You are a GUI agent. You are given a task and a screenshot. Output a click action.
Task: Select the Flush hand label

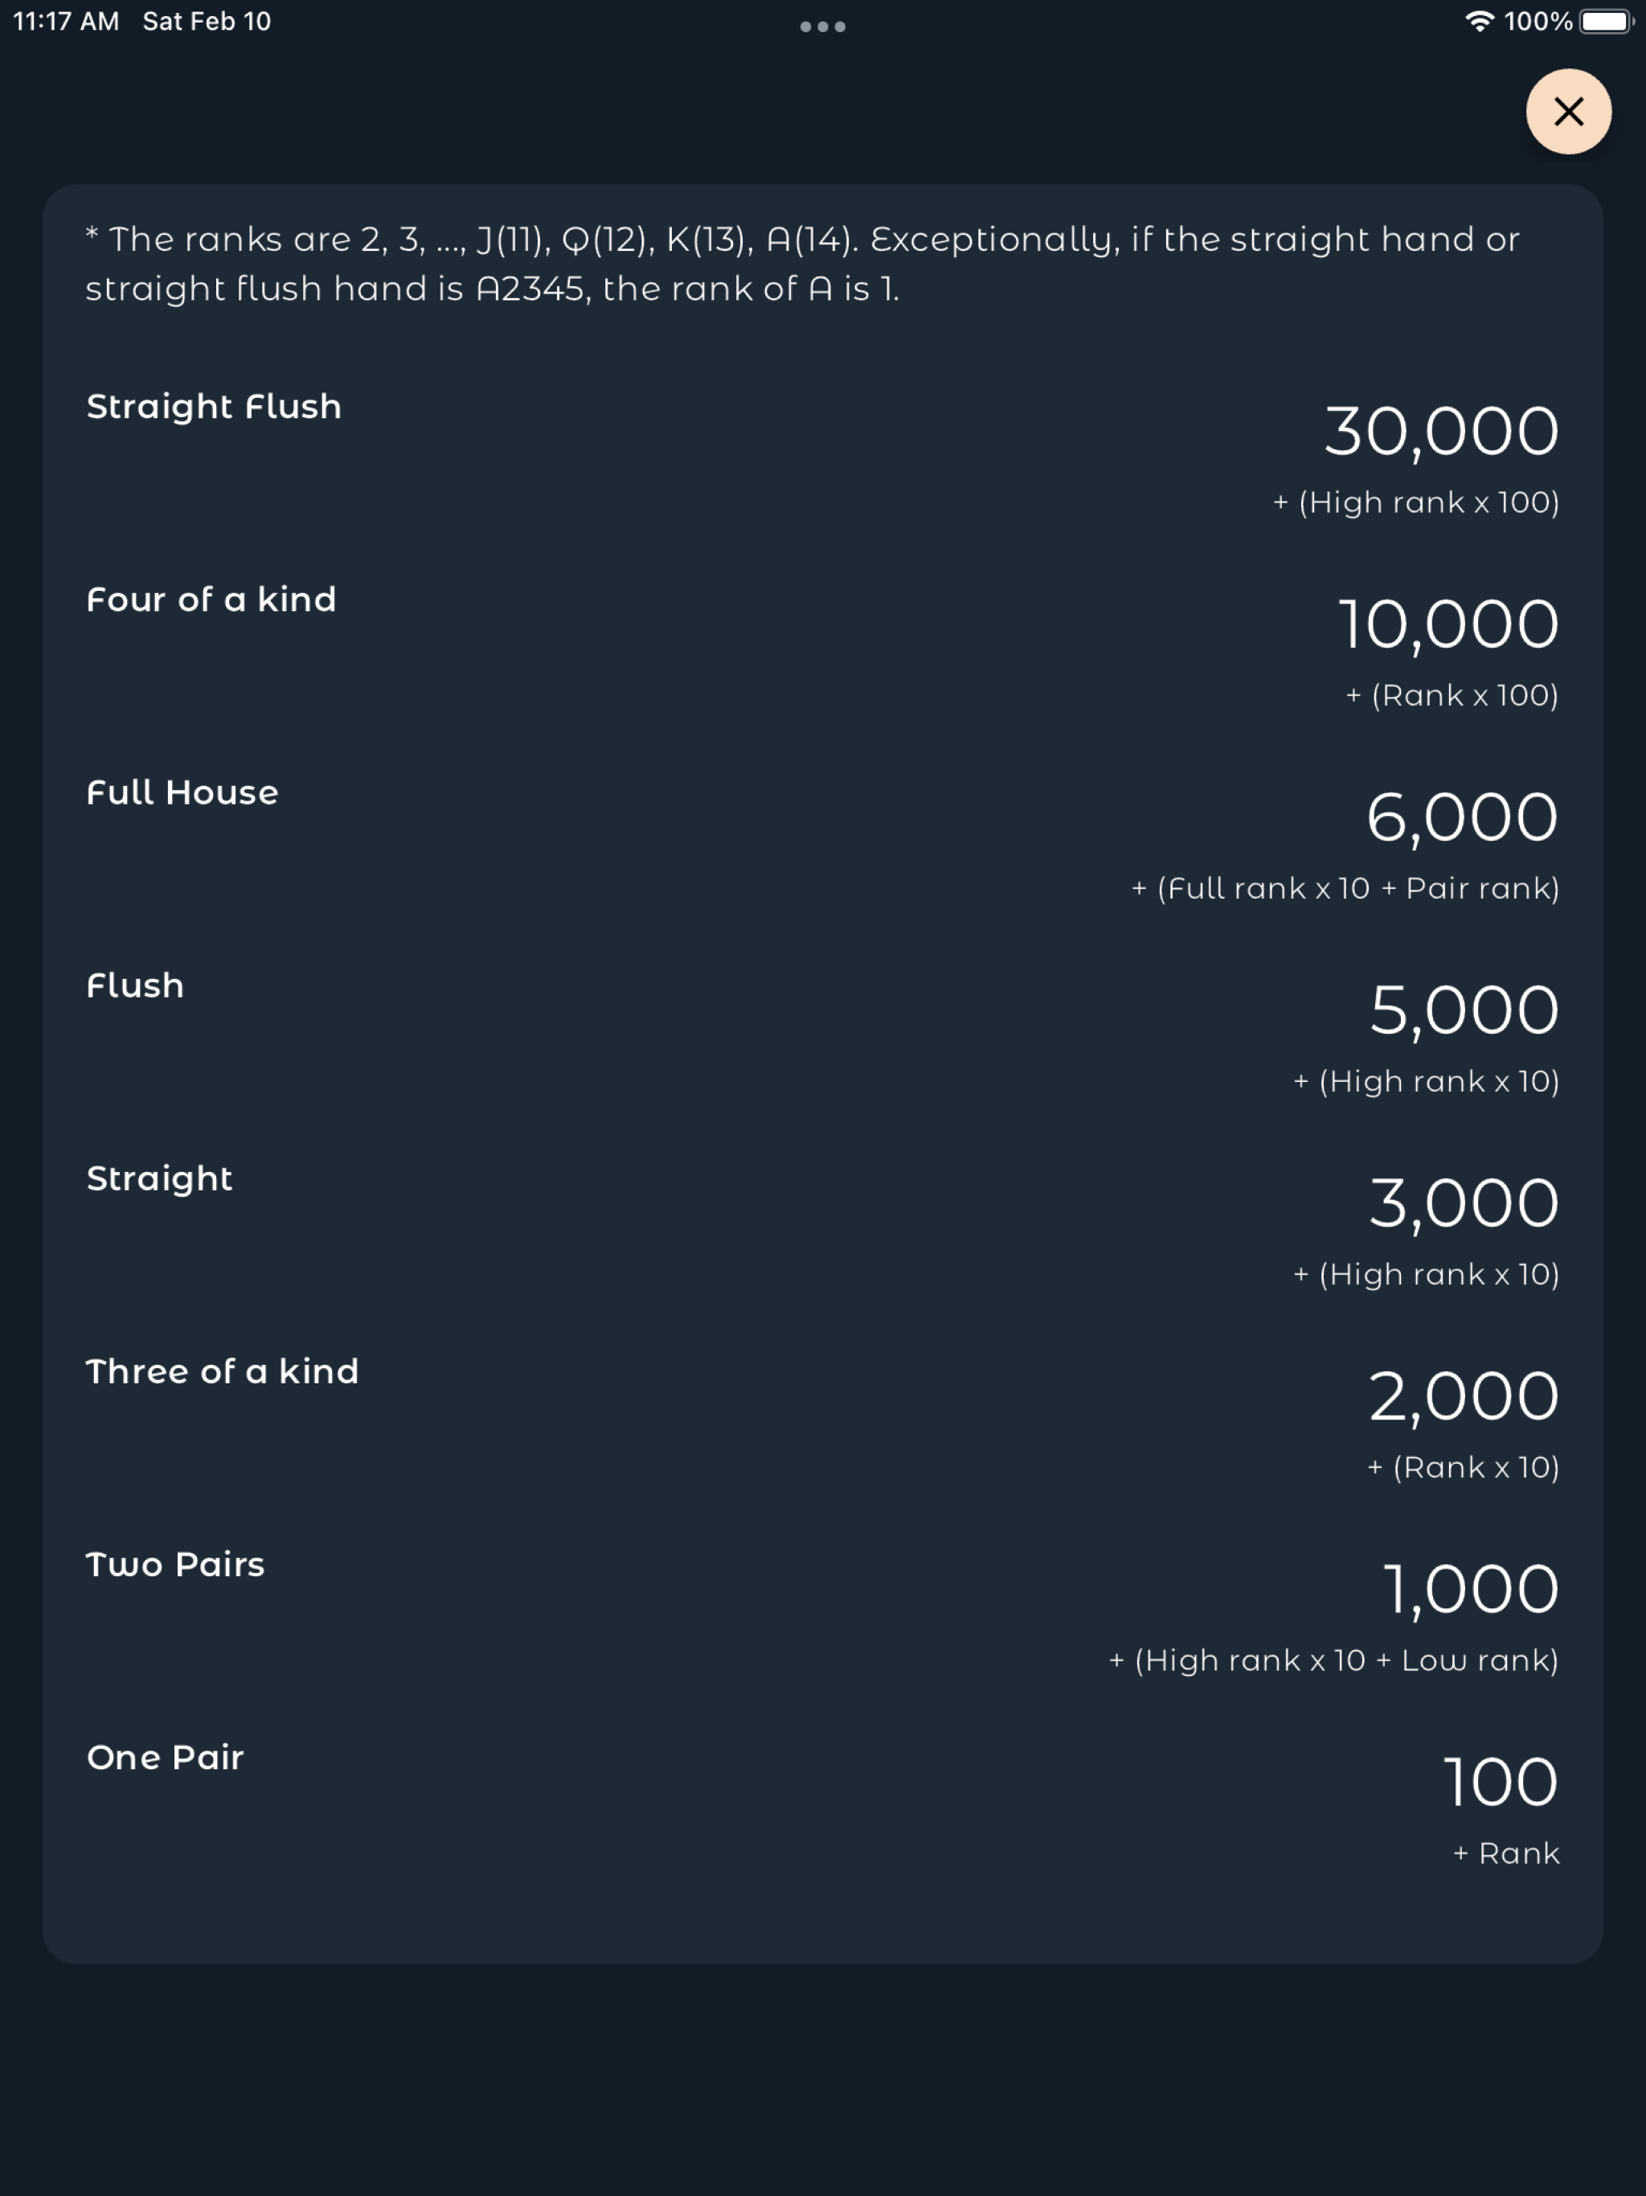(135, 985)
